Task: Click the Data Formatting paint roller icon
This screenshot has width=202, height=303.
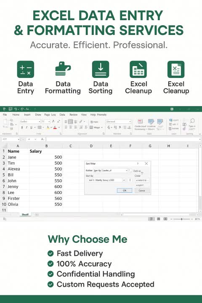Action: point(63,69)
